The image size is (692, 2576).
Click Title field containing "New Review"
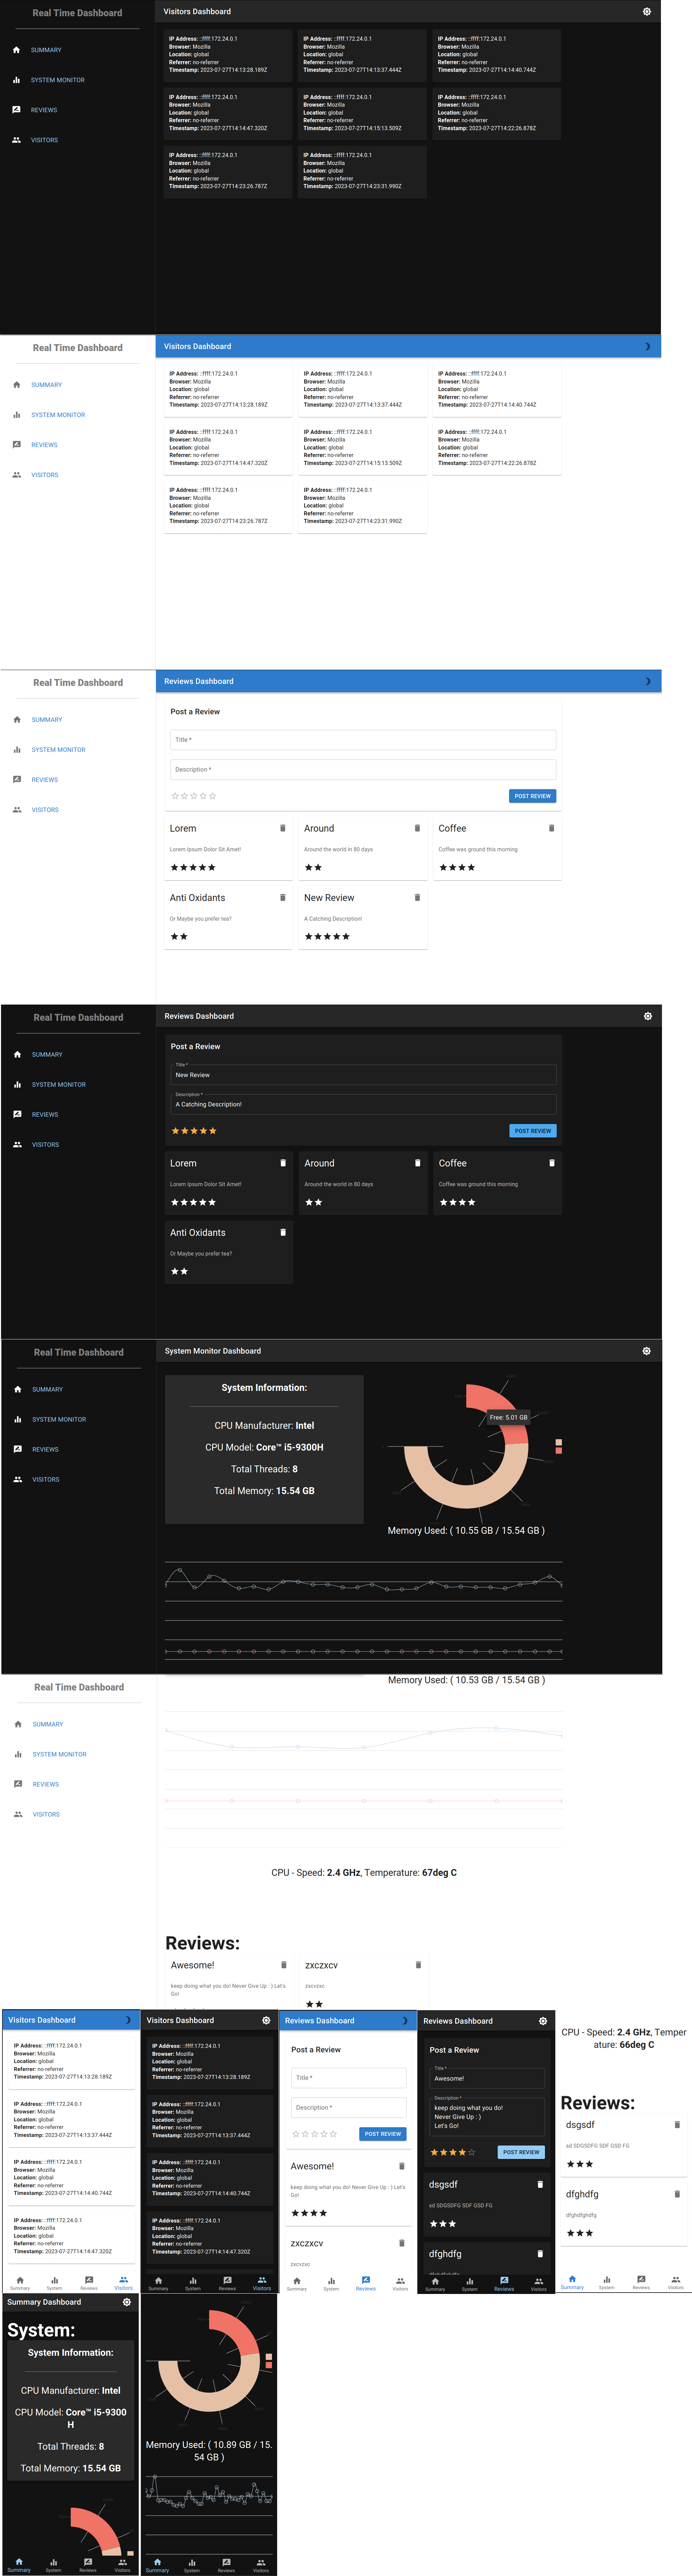tap(363, 1075)
